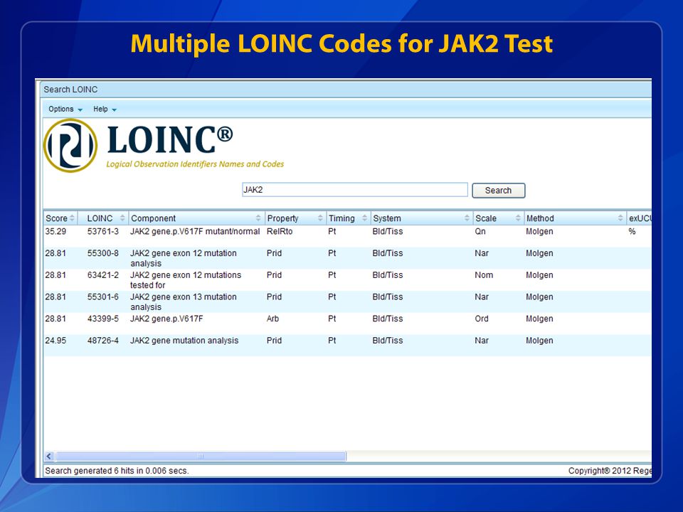Screen dimensions: 683x512
Task: Click the Nom scale cell
Action: pos(484,275)
